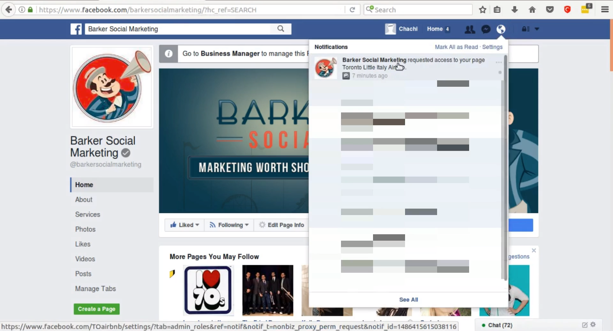
Task: Click the green Create a Page button
Action: 97,309
